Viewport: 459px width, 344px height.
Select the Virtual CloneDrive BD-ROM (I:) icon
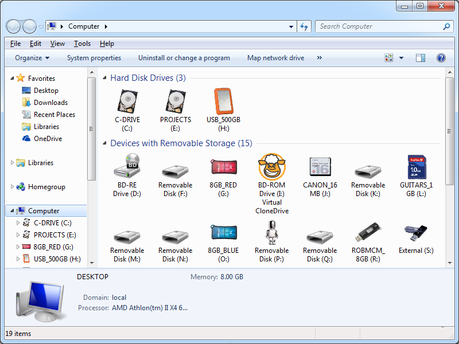(x=272, y=166)
